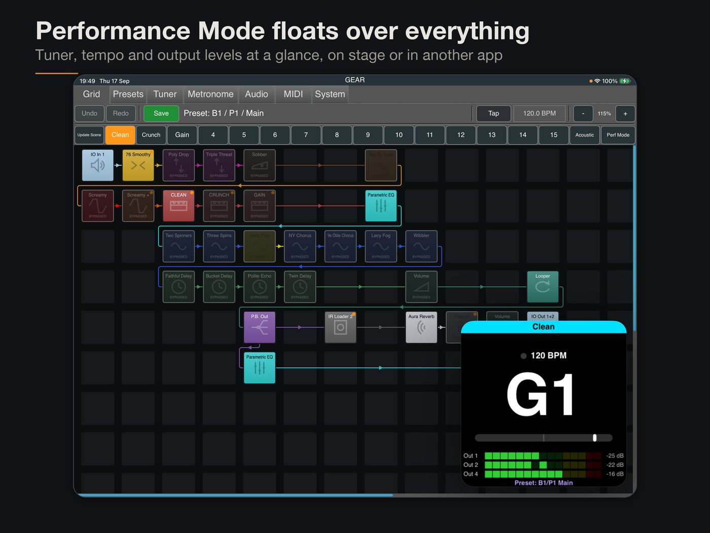Select the Two Spinners modulation block

point(179,246)
